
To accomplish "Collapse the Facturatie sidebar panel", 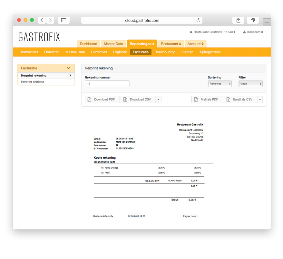I will (68, 68).
